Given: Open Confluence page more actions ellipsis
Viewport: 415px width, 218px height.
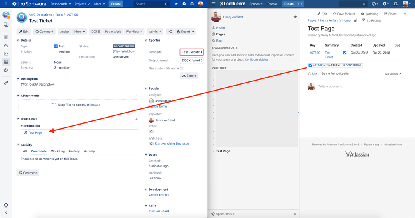Looking at the screenshot, I should (404, 14).
